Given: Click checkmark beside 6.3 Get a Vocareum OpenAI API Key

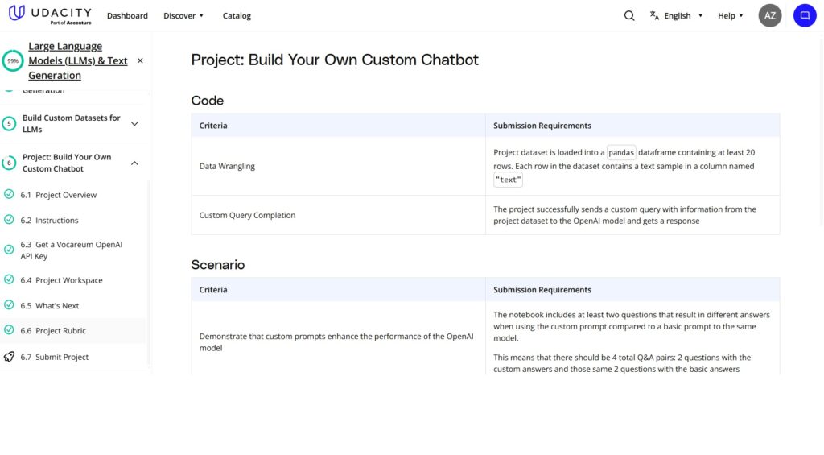Looking at the screenshot, I should 9,250.
